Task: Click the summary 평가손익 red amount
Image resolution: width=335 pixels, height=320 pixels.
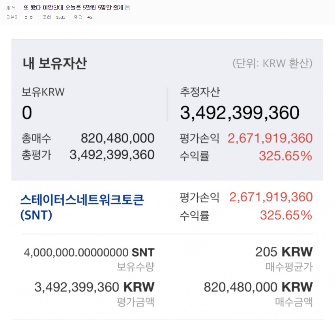Action: [270, 138]
